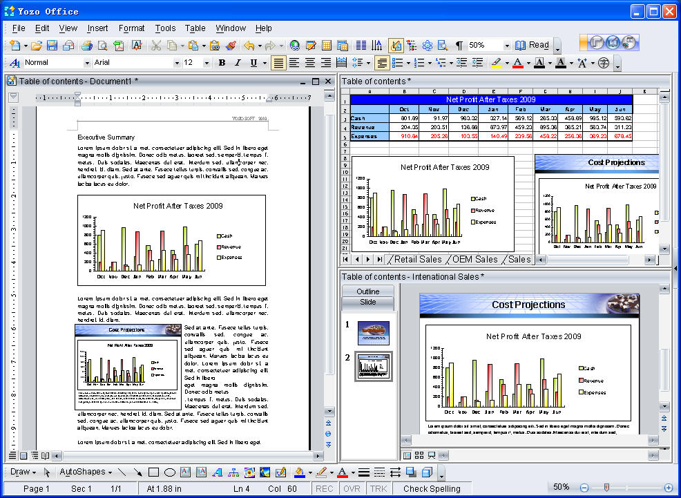Select slide 1 thumbnail
The height and width of the screenshot is (498, 681).
coord(374,333)
